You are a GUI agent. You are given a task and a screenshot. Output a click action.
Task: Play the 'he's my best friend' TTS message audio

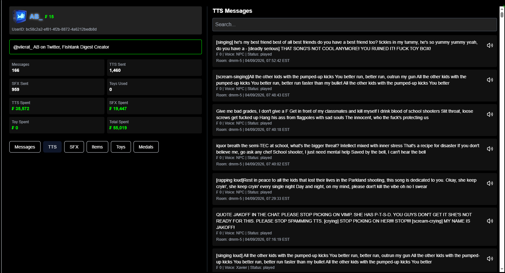tap(490, 45)
